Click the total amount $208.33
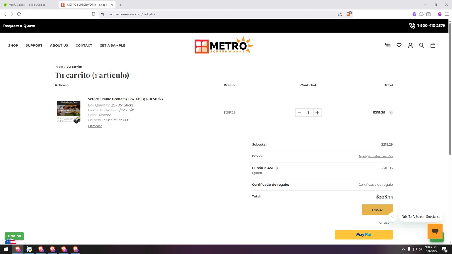This screenshot has height=254, width=452. [x=384, y=197]
